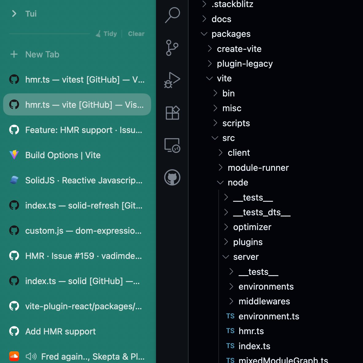This screenshot has width=363, height=363.
Task: Click GitHub favicon of custom.js tab
Action: (x=14, y=230)
